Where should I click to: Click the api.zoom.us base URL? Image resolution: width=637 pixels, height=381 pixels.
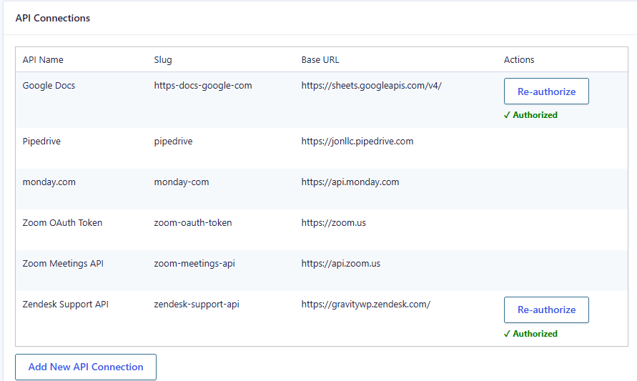click(x=341, y=264)
